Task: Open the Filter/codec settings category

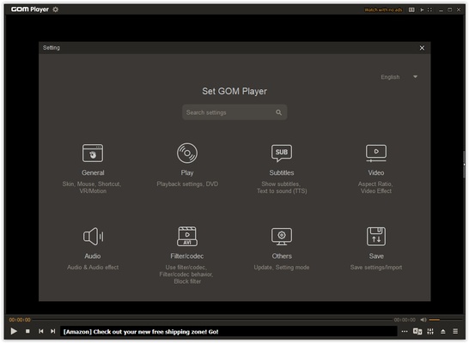Action: coord(187,256)
